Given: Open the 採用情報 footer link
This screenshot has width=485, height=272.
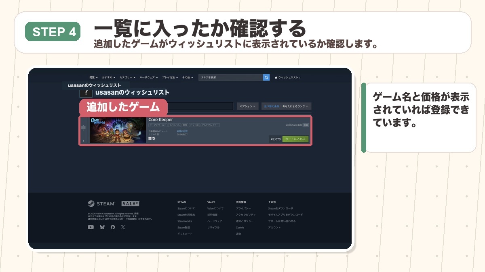Looking at the screenshot, I should coord(213,215).
